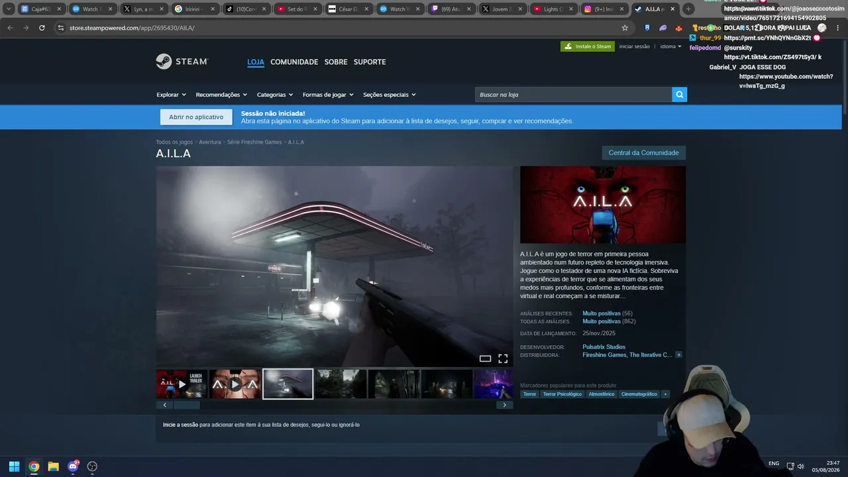Image resolution: width=848 pixels, height=477 pixels.
Task: Expand the full publisher list plus button
Action: click(678, 355)
